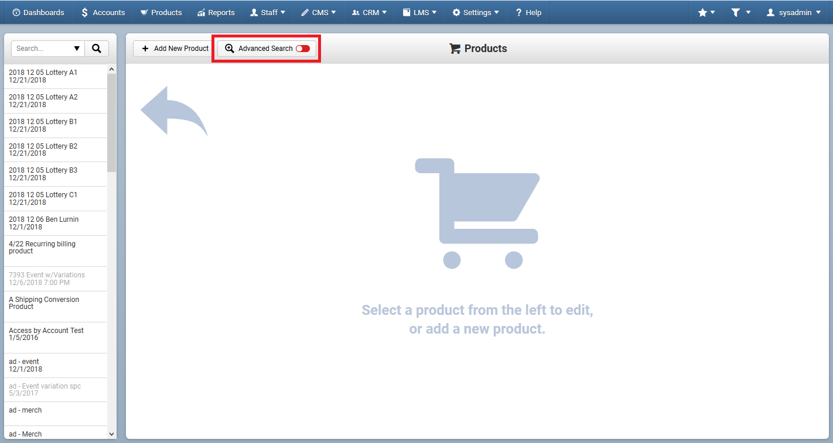
Task: Toggle the Advanced Search switch
Action: (303, 49)
